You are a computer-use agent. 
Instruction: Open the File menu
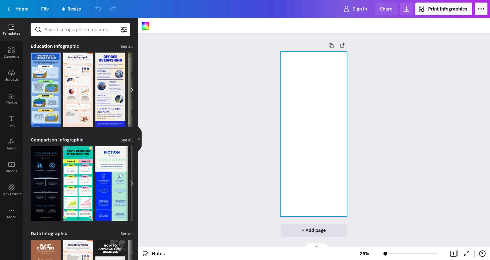pos(45,9)
